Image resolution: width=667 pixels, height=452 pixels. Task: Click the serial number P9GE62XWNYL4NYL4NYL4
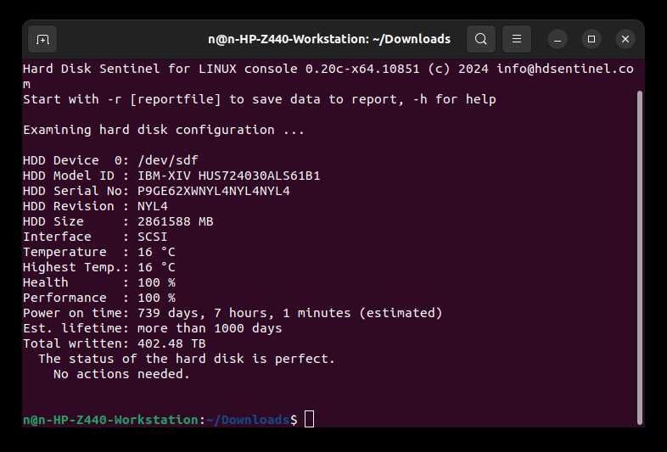(214, 191)
